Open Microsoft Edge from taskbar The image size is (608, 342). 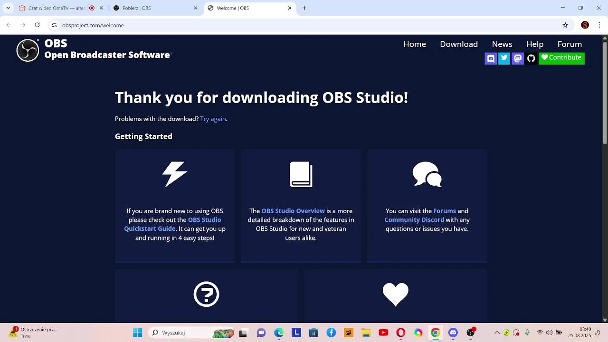click(x=279, y=333)
